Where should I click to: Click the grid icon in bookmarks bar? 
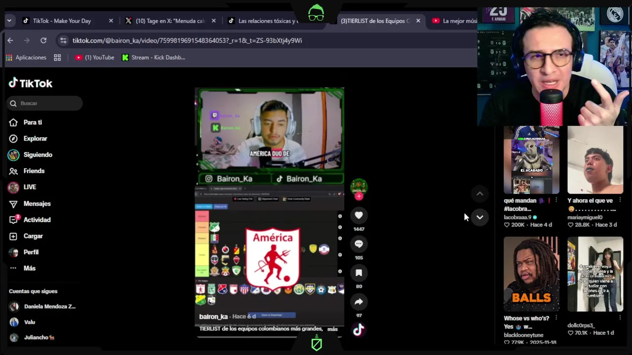[57, 58]
